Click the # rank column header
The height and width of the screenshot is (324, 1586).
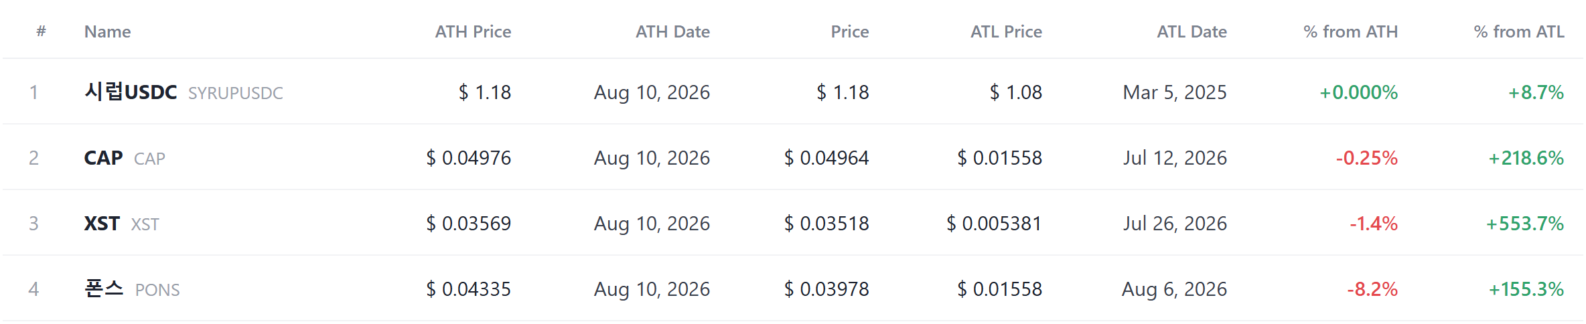pyautogui.click(x=41, y=31)
